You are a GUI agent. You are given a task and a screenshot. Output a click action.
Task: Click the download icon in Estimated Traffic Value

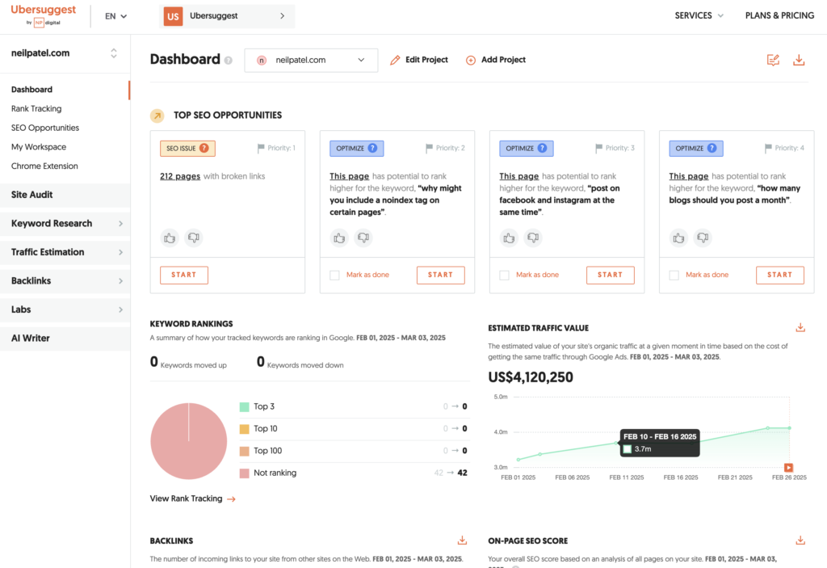click(x=800, y=327)
